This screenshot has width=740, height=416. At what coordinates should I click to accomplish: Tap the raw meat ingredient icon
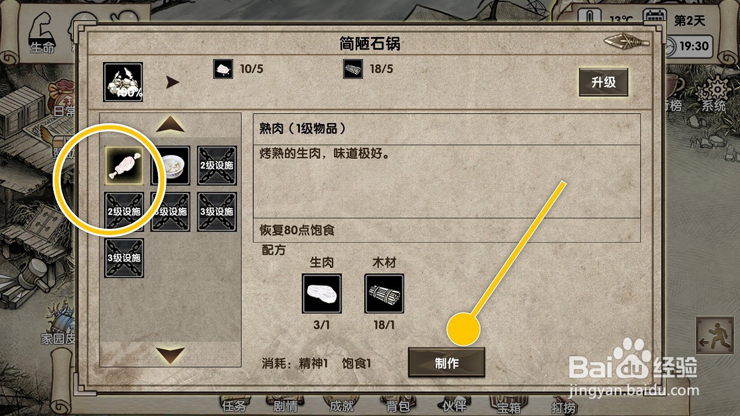click(x=322, y=294)
